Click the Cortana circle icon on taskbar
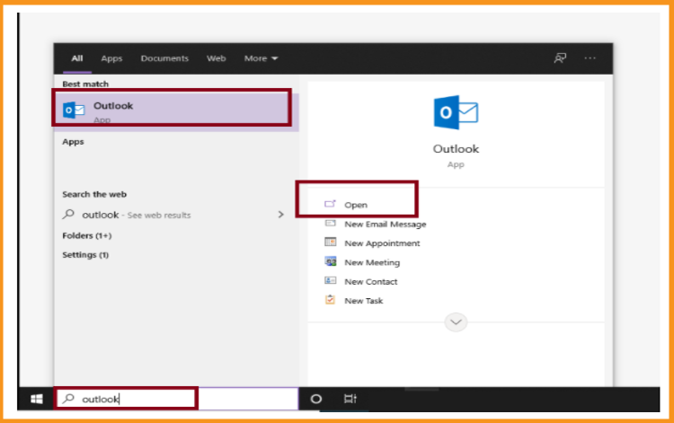Viewport: 674px width, 423px height. pos(316,399)
